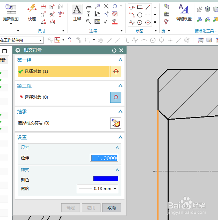Image resolution: width=218 pixels, height=220 pixels.
Task: Select the ellipse sketch tool
Action: point(148,22)
